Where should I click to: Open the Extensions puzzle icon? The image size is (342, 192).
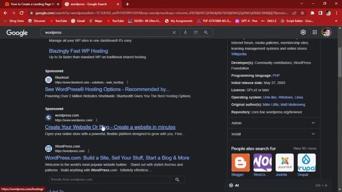point(312,13)
